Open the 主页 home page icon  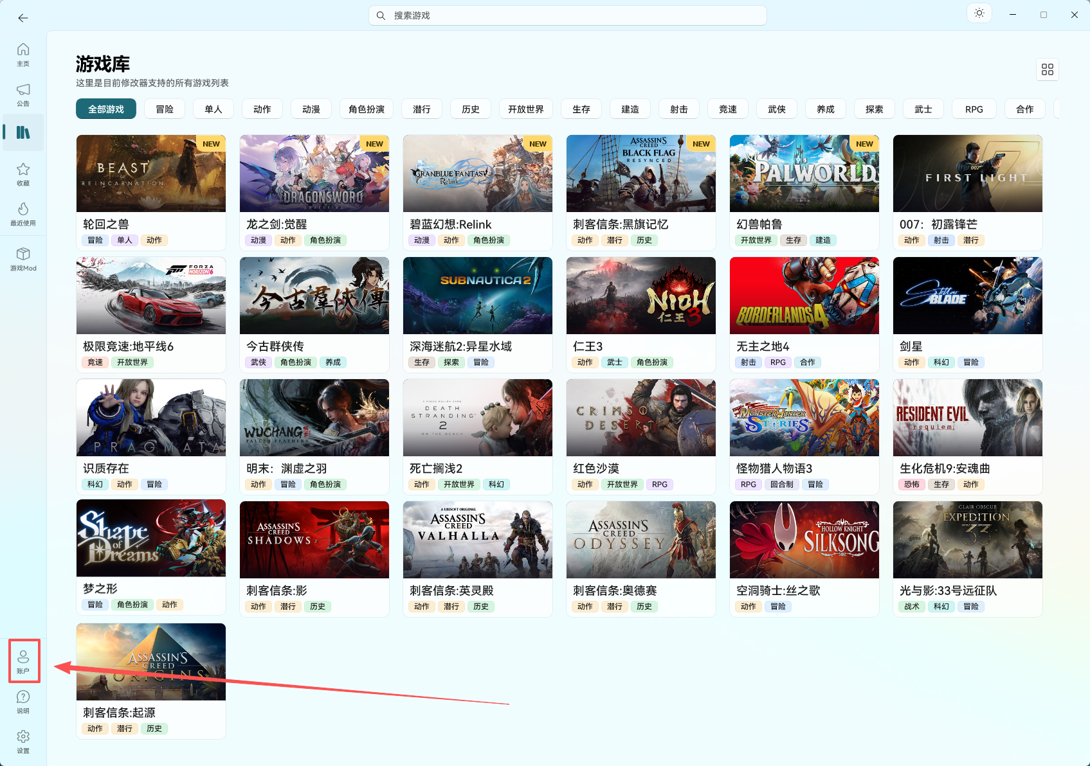pos(23,55)
